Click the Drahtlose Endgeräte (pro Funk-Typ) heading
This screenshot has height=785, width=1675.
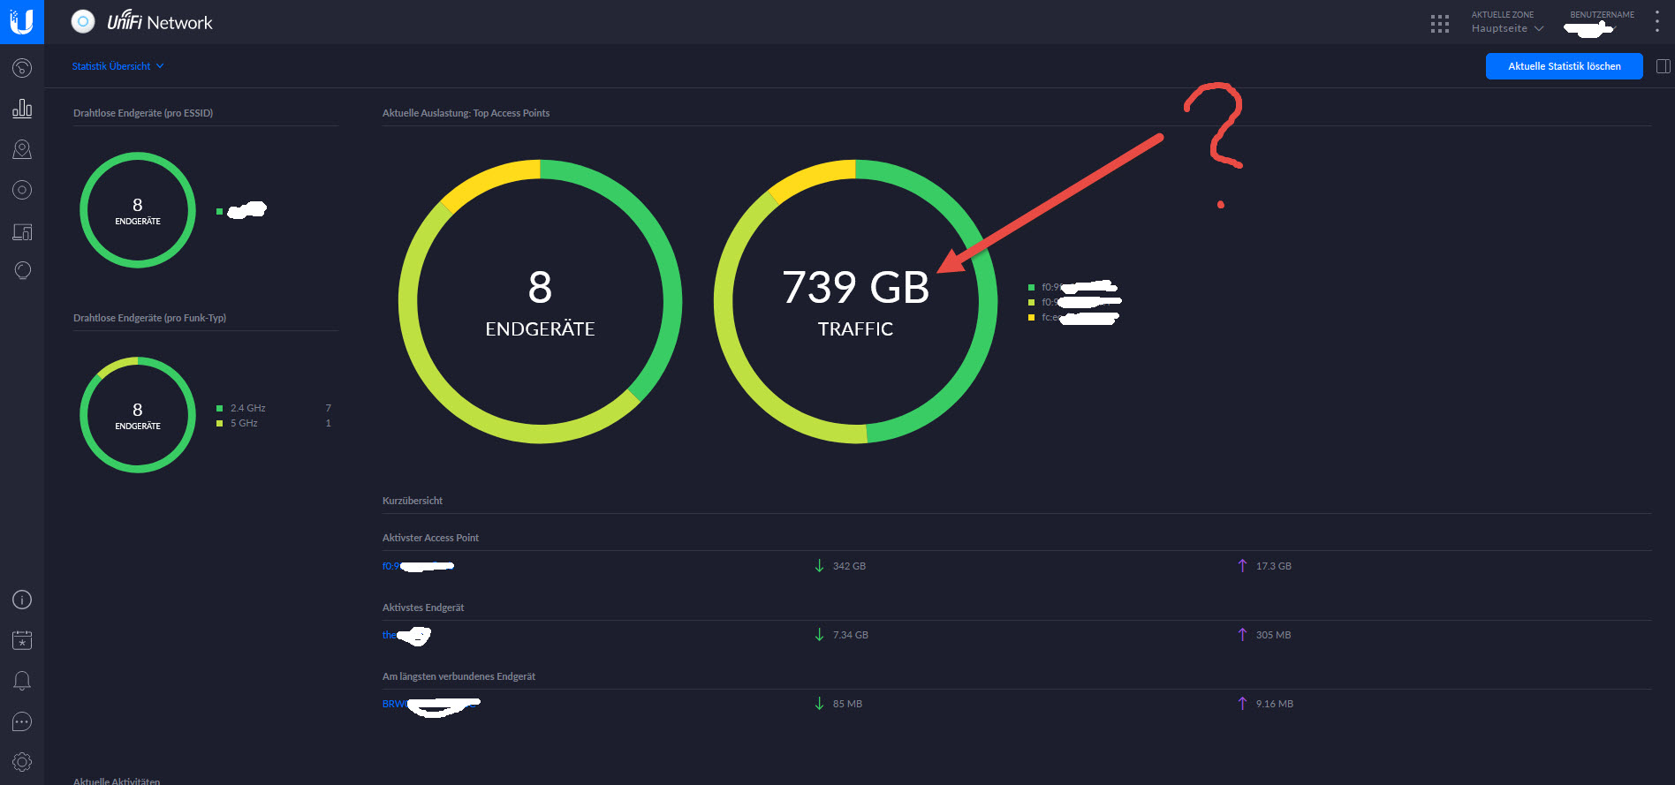point(149,318)
